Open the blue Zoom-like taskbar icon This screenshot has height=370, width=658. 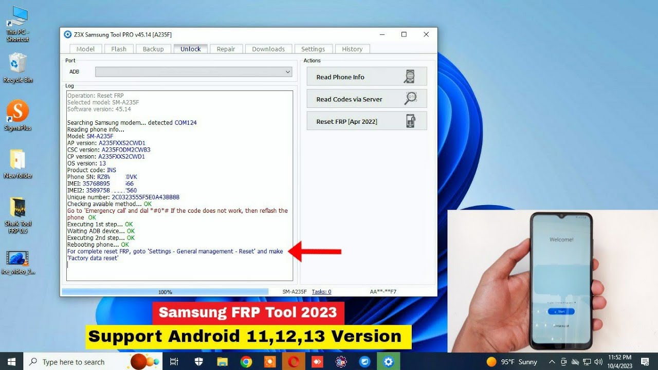click(x=364, y=362)
